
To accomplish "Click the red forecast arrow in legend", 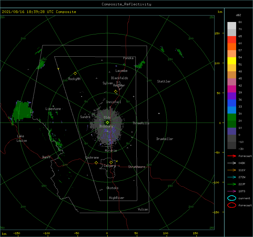I will click(x=232, y=156).
